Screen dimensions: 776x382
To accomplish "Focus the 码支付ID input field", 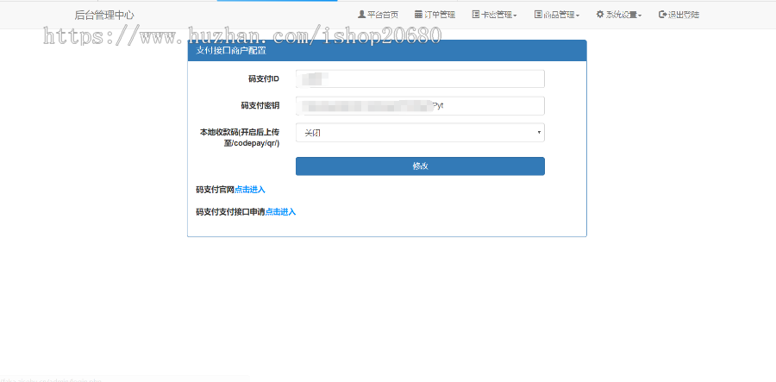I will click(x=420, y=79).
